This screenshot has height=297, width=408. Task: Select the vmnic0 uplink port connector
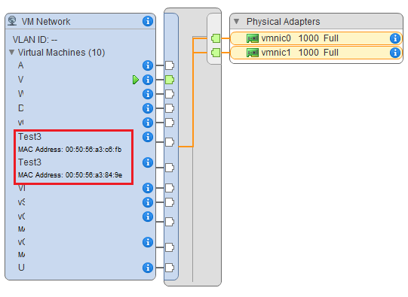216,38
